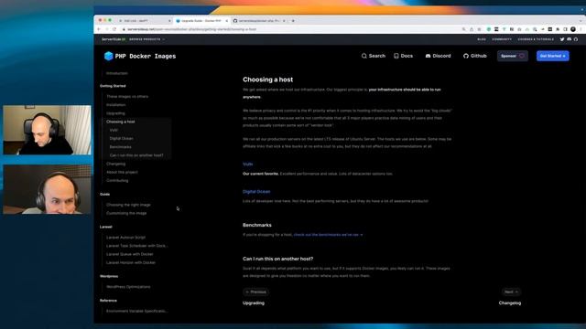Expand the Browse Products dropdown
This screenshot has width=586, height=329.
coord(146,39)
